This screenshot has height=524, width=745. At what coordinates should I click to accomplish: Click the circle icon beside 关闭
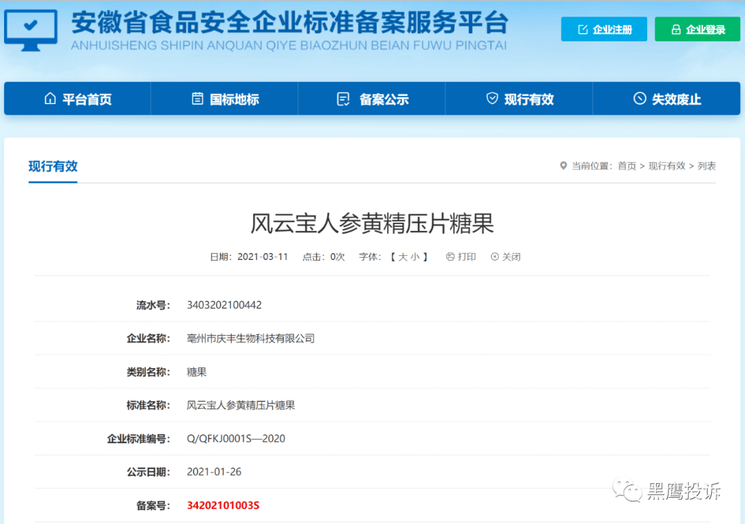(x=495, y=256)
